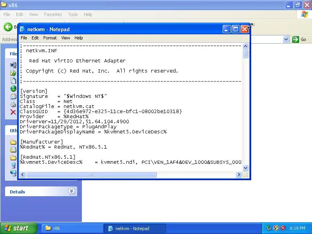The image size is (312, 234).
Task: Click the Notepad horizontal scroll thumb
Action: (91, 174)
